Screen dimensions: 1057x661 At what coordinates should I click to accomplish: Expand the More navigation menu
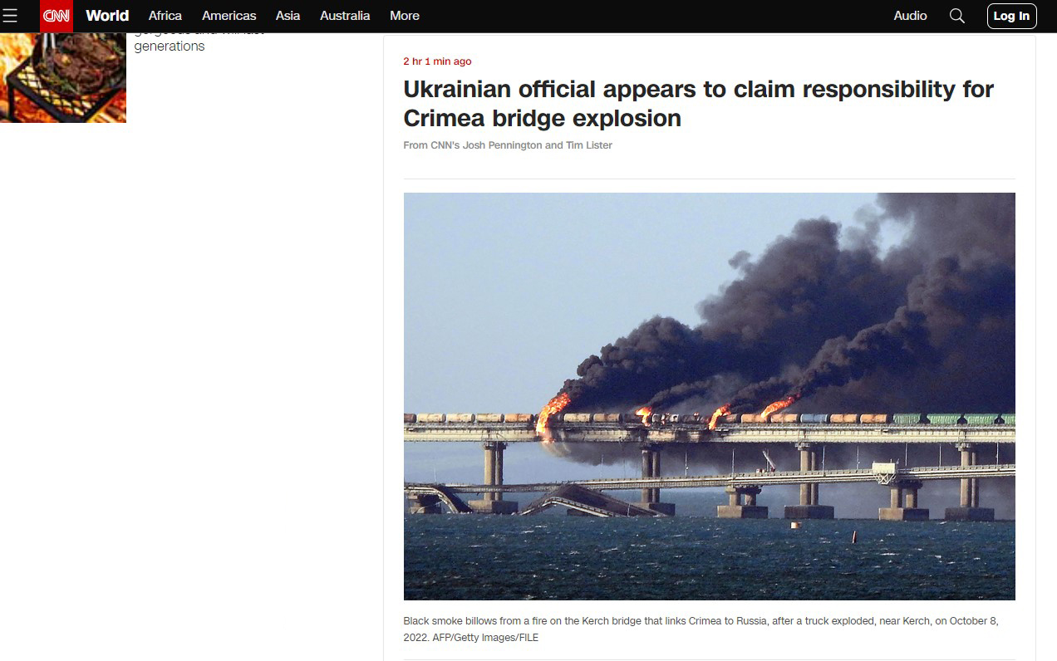(x=405, y=16)
